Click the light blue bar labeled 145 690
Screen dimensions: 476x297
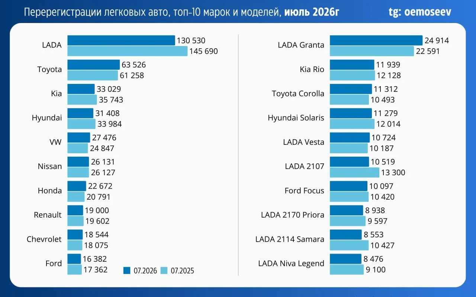(128, 51)
